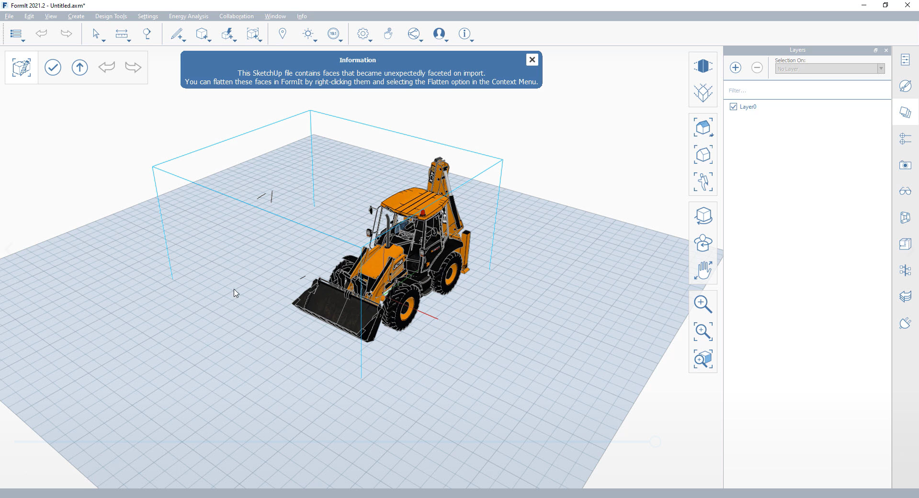Screen dimensions: 919x498
Task: Click the Zoom magnifier tool
Action: pyautogui.click(x=703, y=303)
